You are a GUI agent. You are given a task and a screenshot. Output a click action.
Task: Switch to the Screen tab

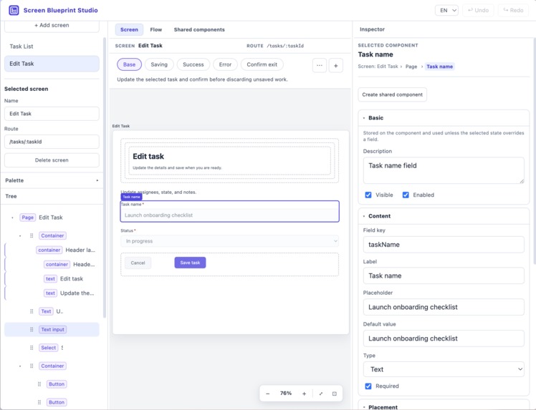click(x=129, y=30)
